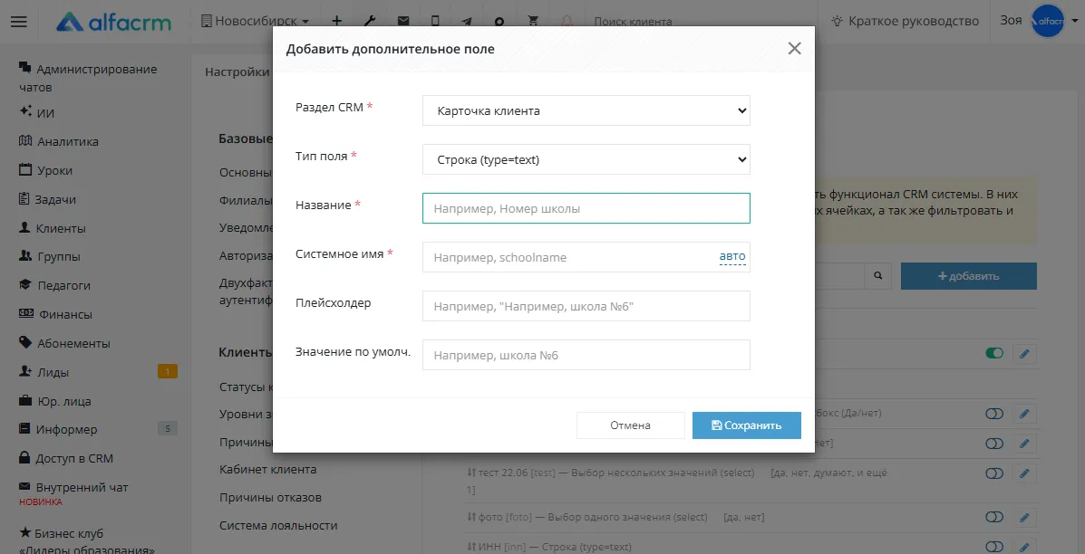The width and height of the screenshot is (1085, 554).
Task: Open the notifications bell icon
Action: (x=567, y=21)
